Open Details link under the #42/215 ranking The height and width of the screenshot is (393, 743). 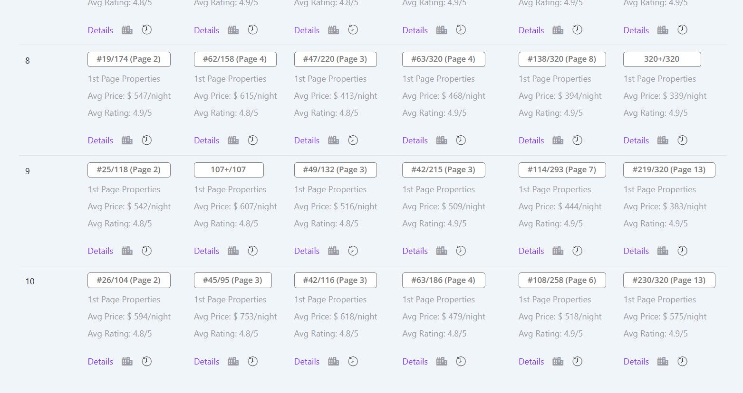415,251
